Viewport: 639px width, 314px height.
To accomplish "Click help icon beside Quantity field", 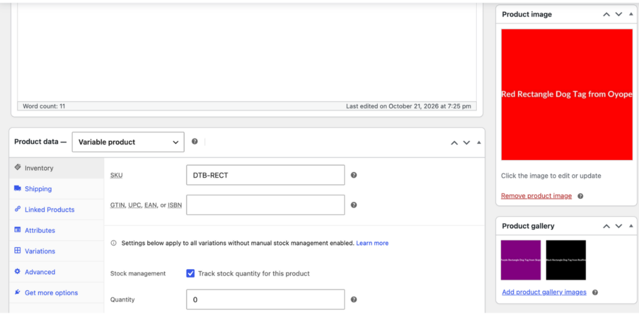I will [x=354, y=299].
